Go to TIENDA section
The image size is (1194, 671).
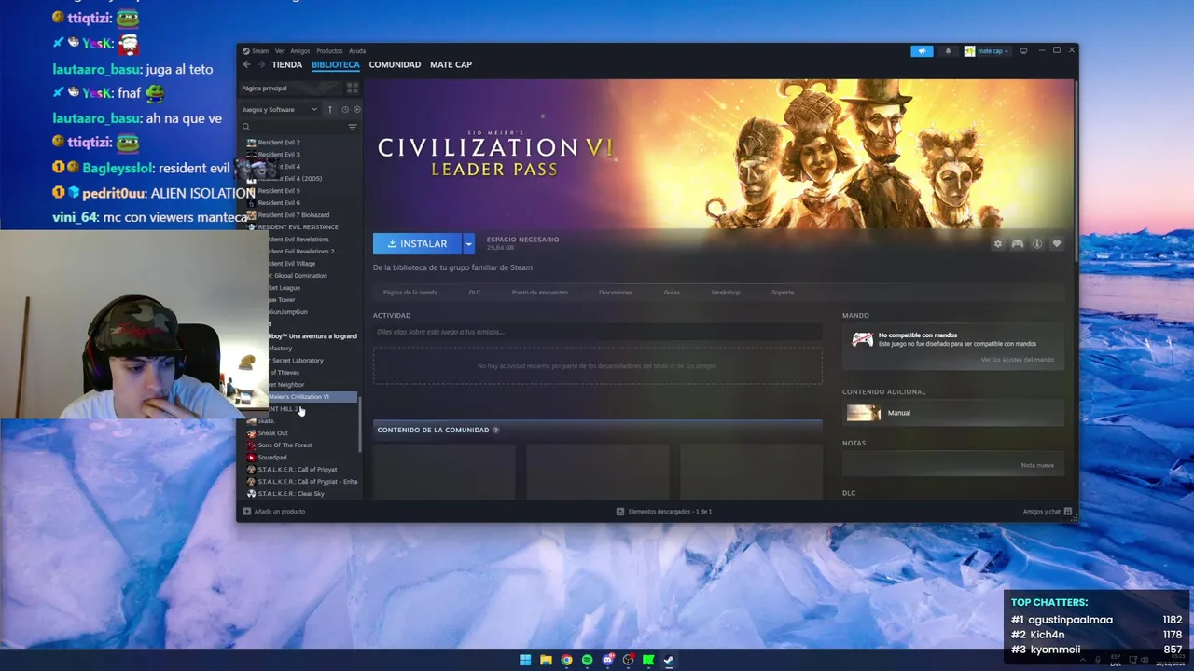(286, 64)
